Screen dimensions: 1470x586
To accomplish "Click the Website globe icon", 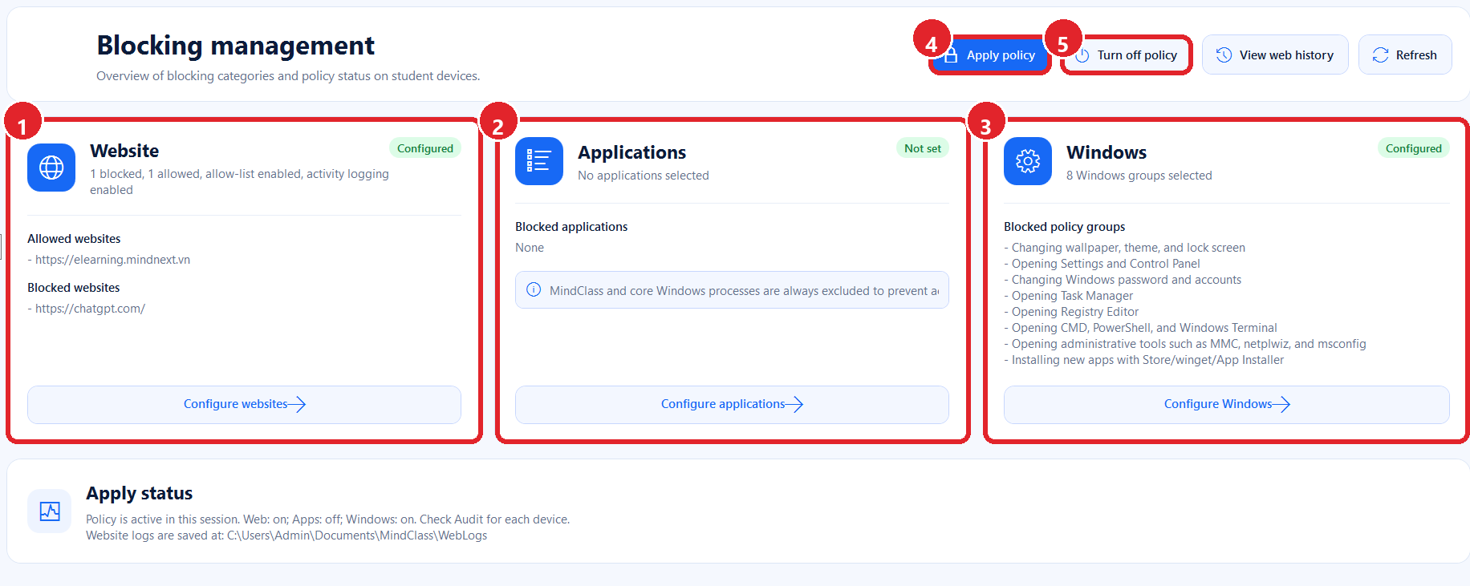I will (x=51, y=168).
